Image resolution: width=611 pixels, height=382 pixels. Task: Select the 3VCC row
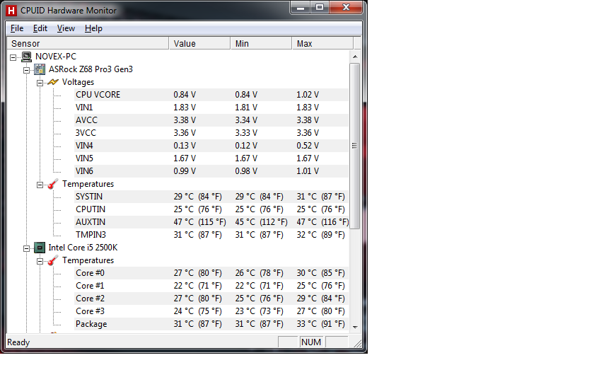pos(211,133)
